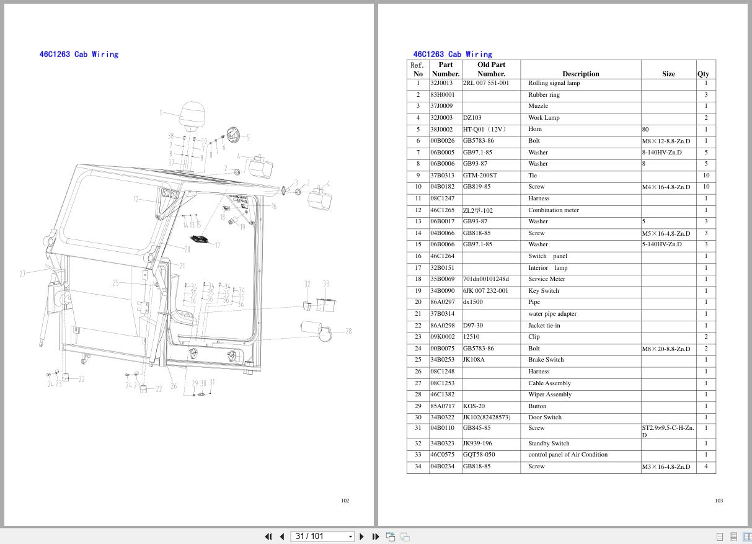Click the Qty column header
Screen dimensions: 752x544
pos(703,73)
